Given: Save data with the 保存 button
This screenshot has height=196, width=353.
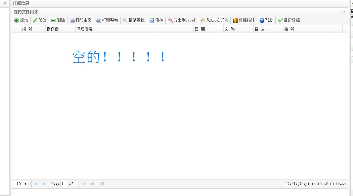Looking at the screenshot, I should [x=156, y=20].
